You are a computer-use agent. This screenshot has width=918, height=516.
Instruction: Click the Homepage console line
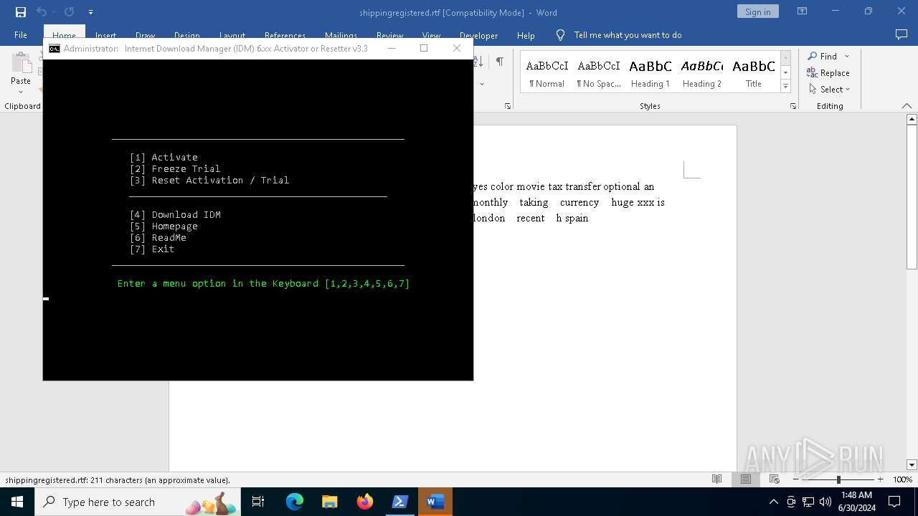164,226
